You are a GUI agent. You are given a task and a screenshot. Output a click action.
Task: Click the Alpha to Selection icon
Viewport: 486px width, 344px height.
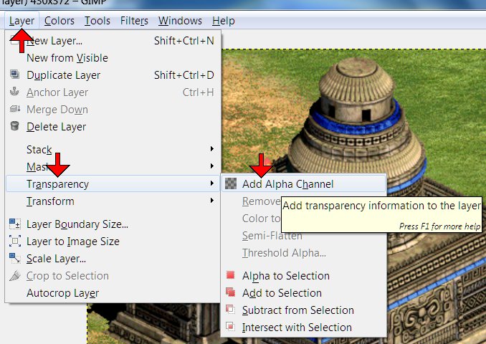231,276
